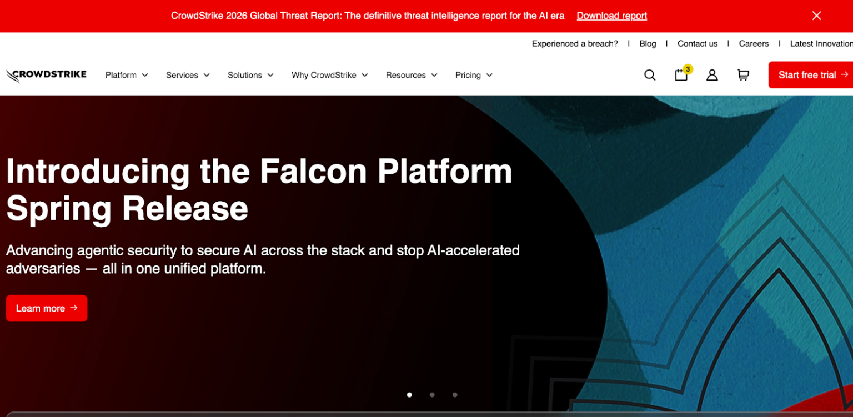This screenshot has height=417, width=853.
Task: Expand the Platform dropdown menu
Action: tap(127, 75)
